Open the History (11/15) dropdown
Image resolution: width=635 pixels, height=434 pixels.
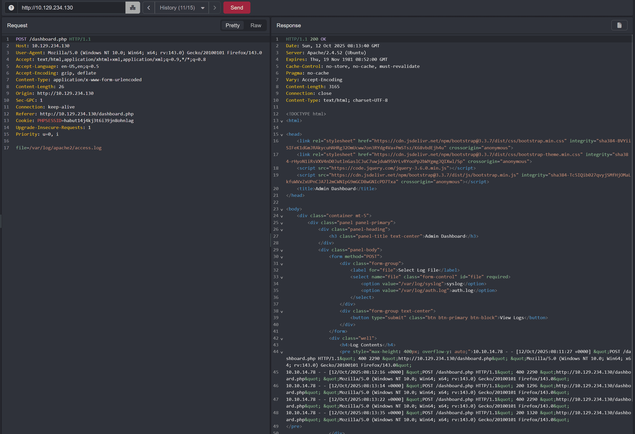(x=182, y=8)
